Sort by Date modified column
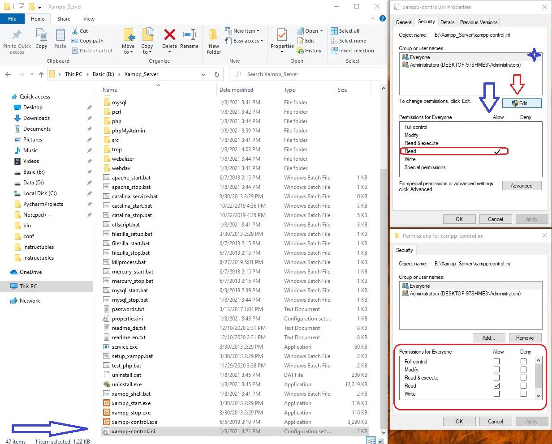The width and height of the screenshot is (552, 444). [x=236, y=90]
